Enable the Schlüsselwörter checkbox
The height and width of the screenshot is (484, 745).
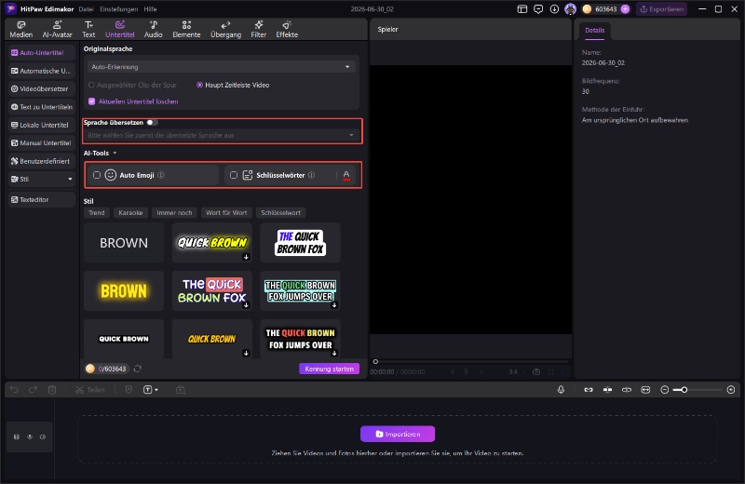234,175
